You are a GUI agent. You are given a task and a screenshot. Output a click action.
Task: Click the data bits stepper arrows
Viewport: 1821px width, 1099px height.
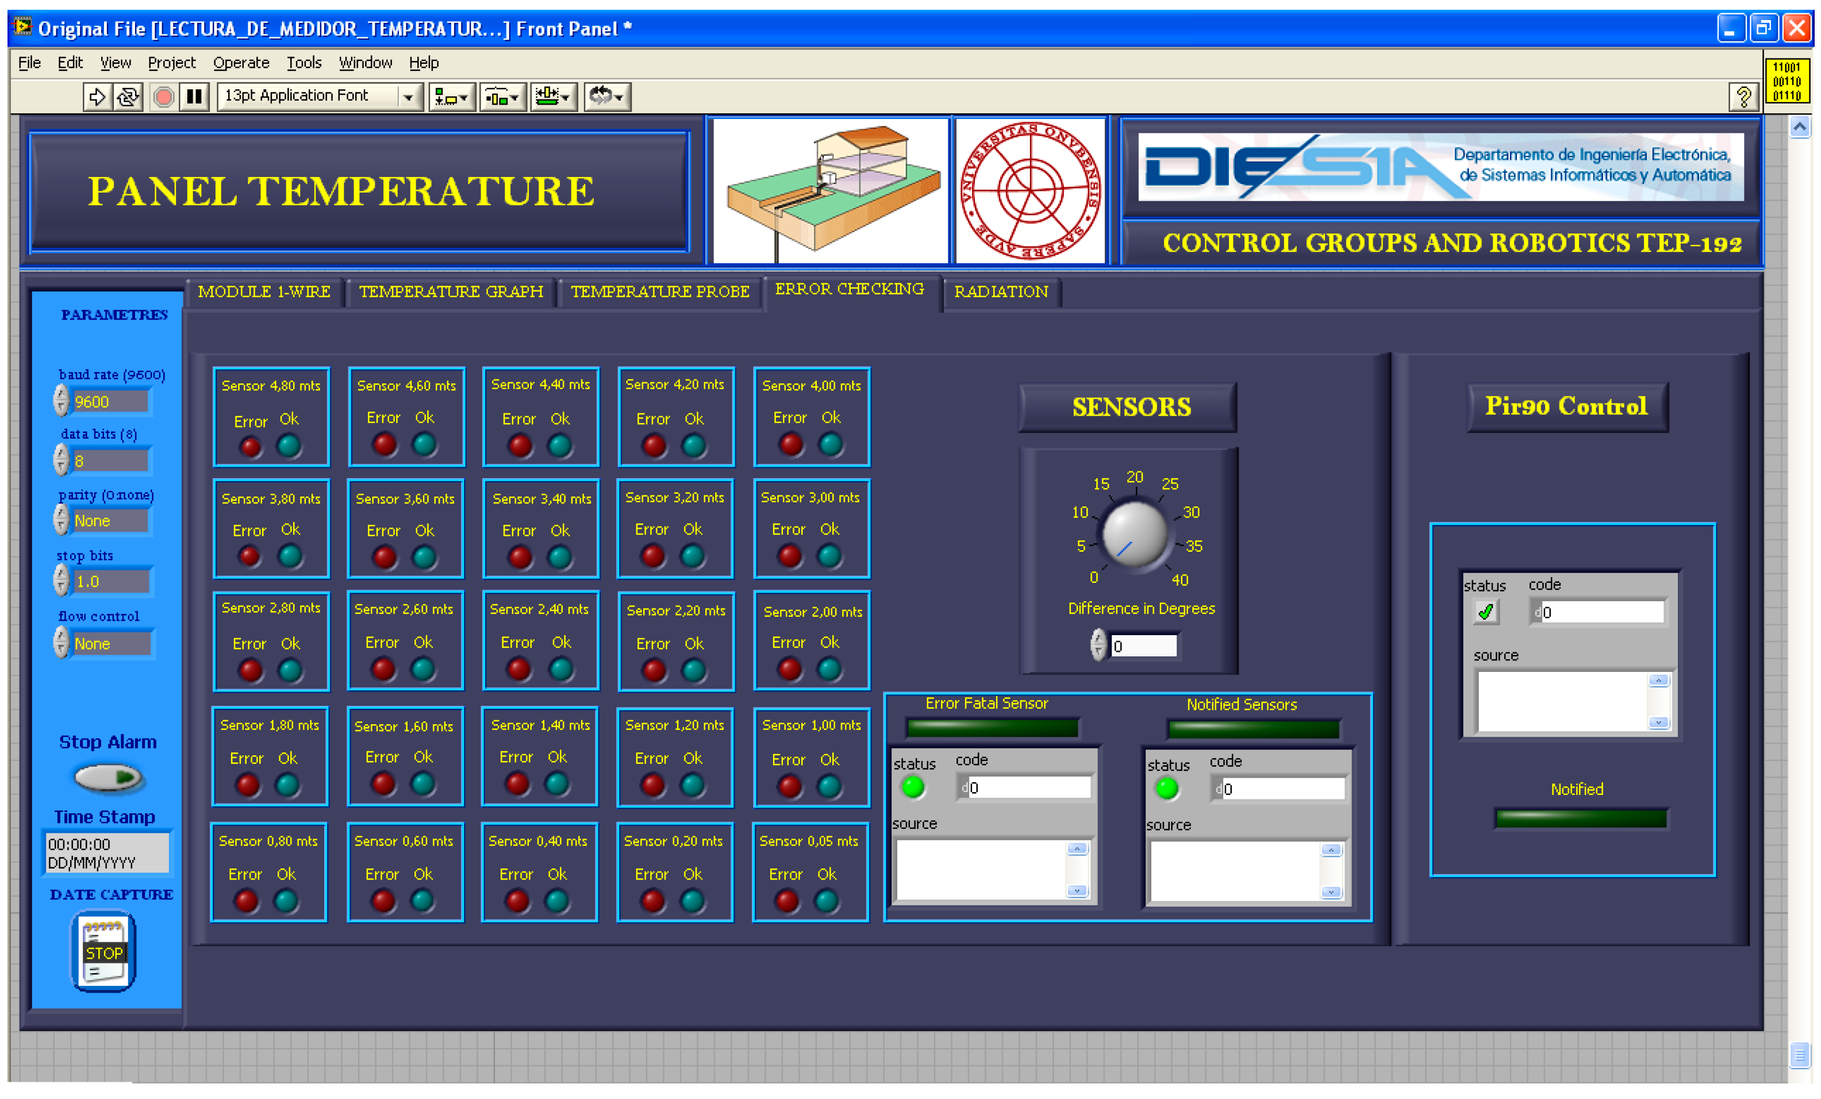coord(60,460)
